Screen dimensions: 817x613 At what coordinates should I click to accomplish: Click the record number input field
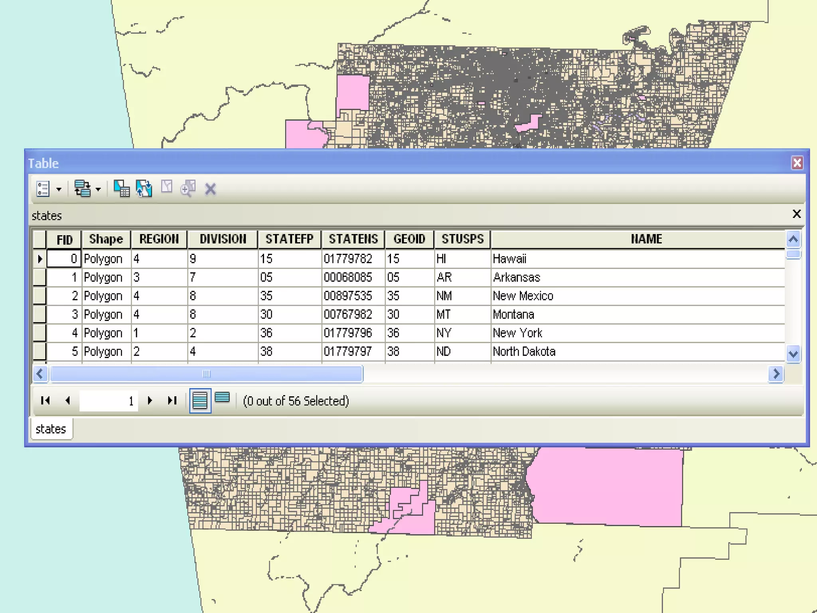[x=109, y=401]
